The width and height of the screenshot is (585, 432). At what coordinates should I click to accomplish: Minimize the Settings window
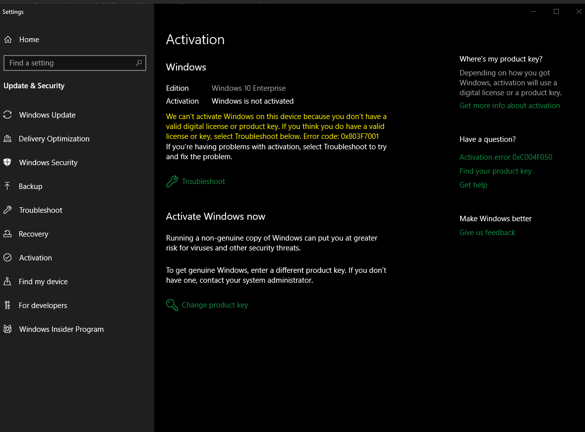click(533, 11)
